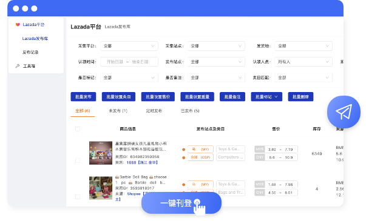
Task: Open 工具箱 in the sidebar
Action: tap(29, 66)
